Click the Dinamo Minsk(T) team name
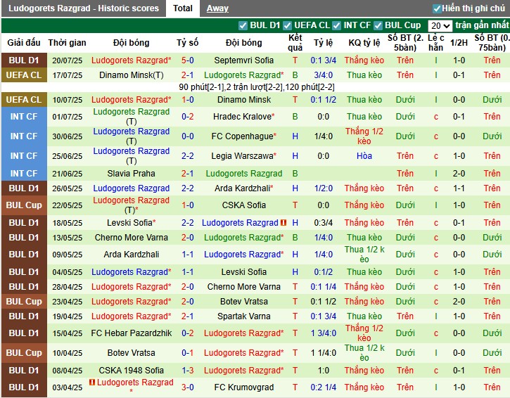The image size is (510, 398). click(x=131, y=75)
